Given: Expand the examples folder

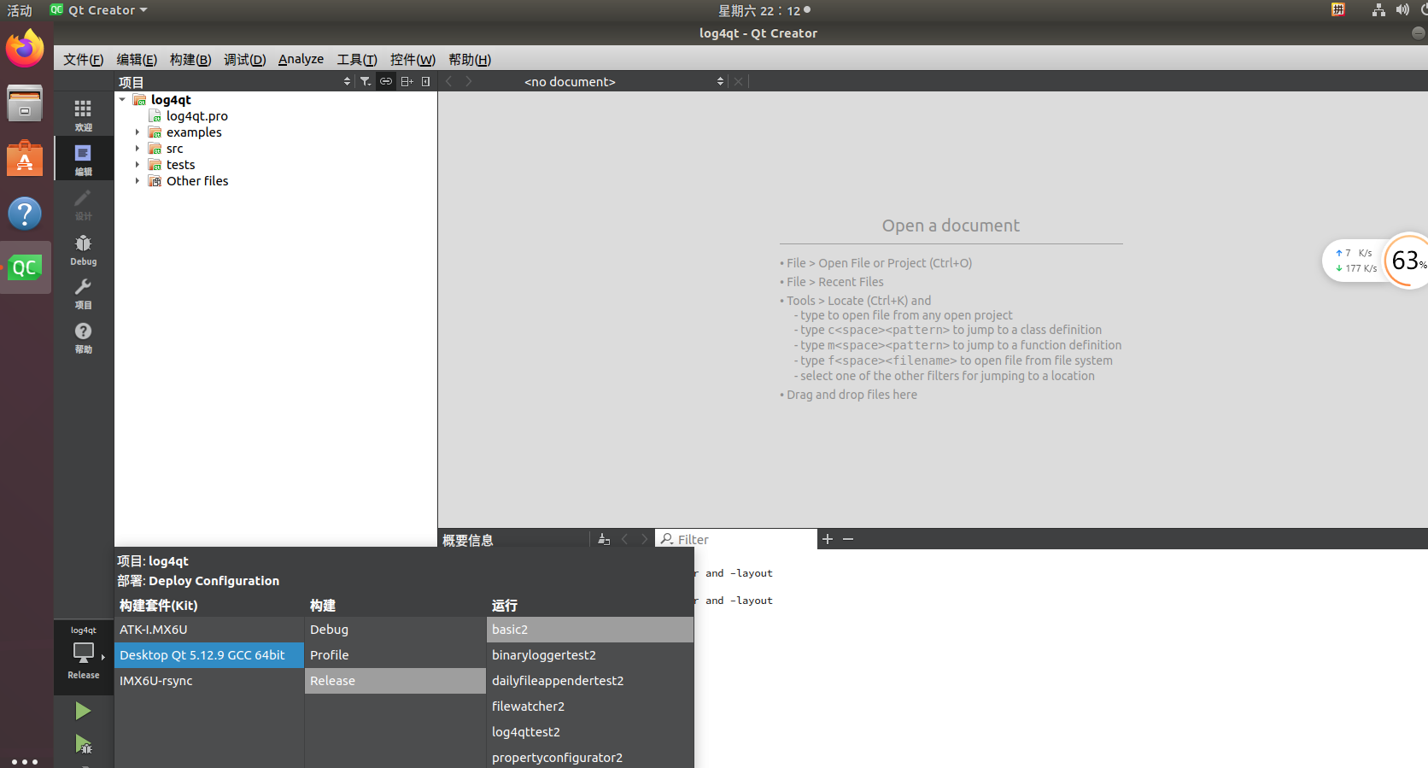Looking at the screenshot, I should [x=138, y=132].
